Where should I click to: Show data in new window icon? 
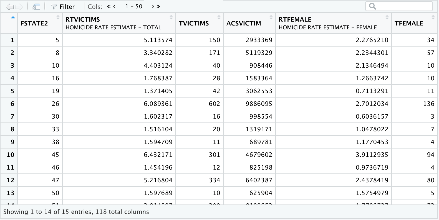click(x=36, y=7)
